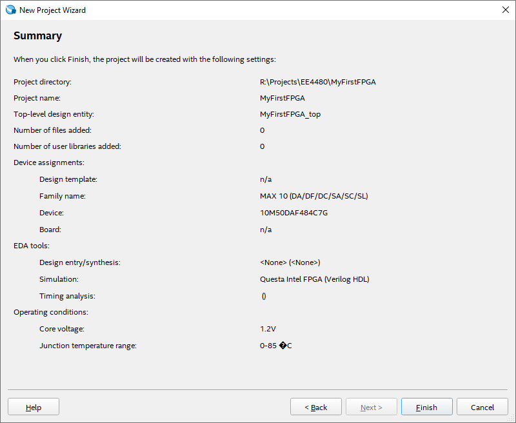This screenshot has width=516, height=423.
Task: Open Help for the wizard
Action: [x=34, y=407]
